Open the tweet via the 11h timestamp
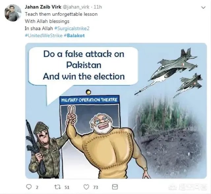Image resolution: width=211 pixels, height=194 pixels. pyautogui.click(x=98, y=7)
